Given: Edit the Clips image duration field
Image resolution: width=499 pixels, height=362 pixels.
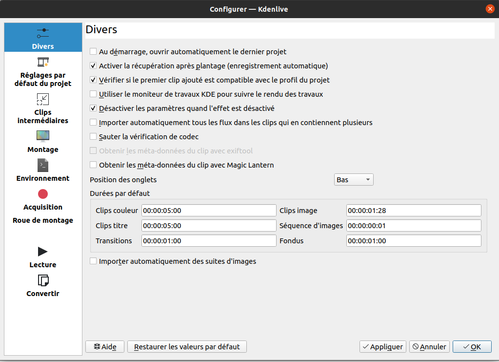Looking at the screenshot, I should click(414, 211).
